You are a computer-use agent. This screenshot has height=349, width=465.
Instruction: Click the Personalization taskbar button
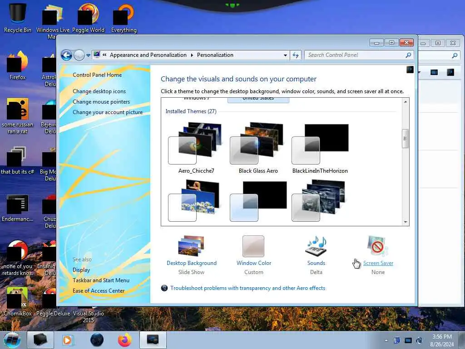[153, 340]
